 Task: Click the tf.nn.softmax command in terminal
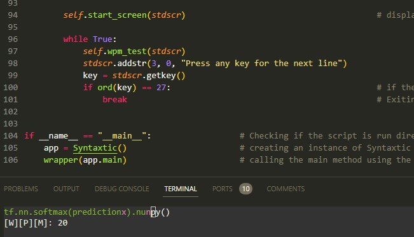pyautogui.click(x=86, y=212)
